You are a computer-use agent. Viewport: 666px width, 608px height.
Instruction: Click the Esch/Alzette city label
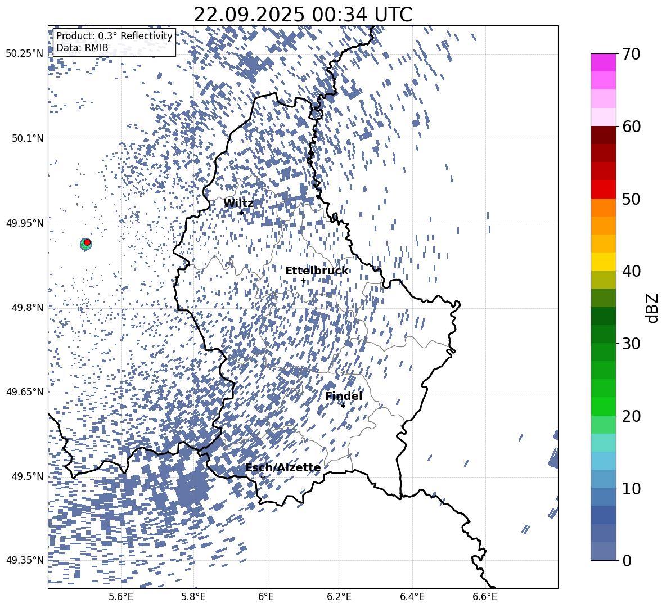tap(283, 467)
